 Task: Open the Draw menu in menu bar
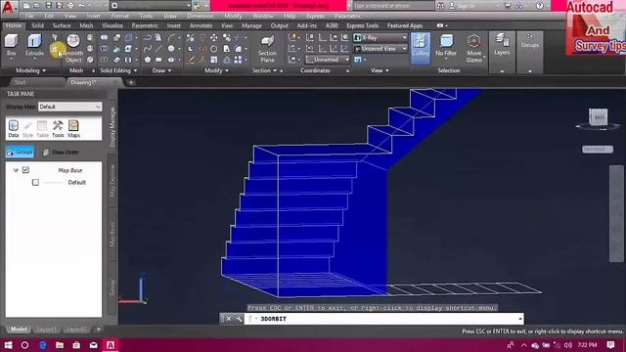click(170, 16)
